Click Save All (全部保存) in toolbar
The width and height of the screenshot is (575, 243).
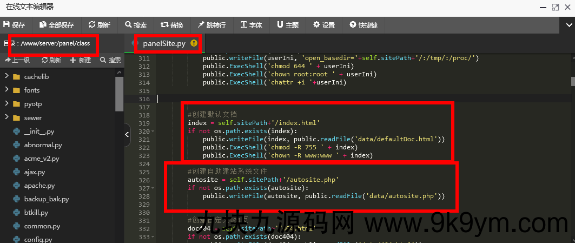coord(57,25)
